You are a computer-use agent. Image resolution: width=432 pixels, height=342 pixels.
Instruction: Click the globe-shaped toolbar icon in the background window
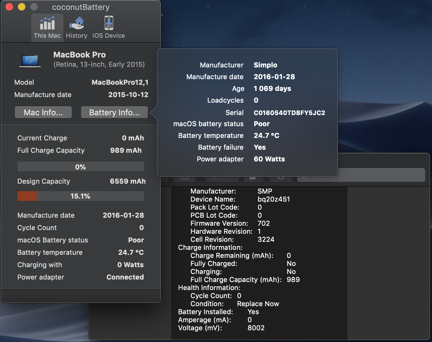(x=281, y=178)
